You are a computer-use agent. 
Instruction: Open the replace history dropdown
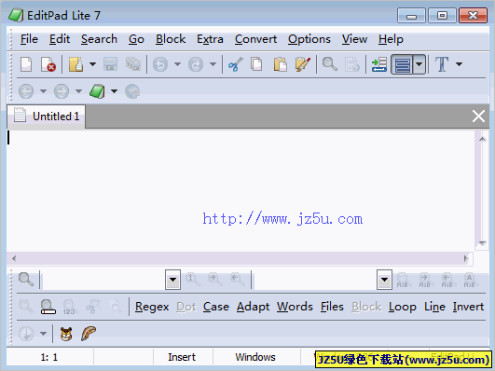point(384,280)
